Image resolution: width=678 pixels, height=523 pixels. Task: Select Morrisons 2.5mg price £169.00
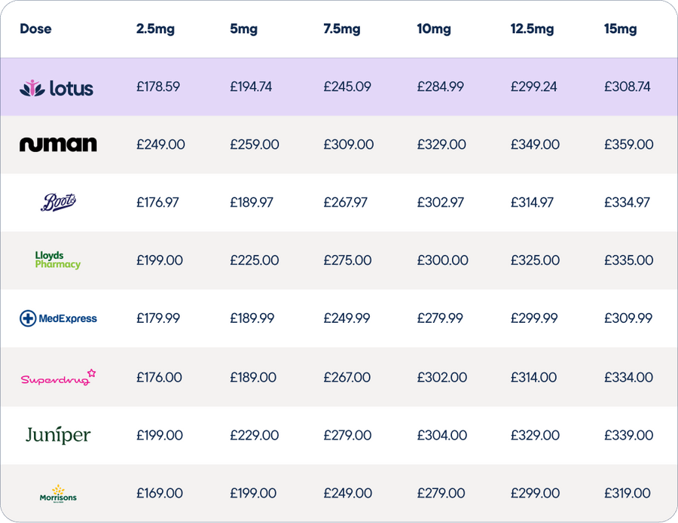(160, 494)
